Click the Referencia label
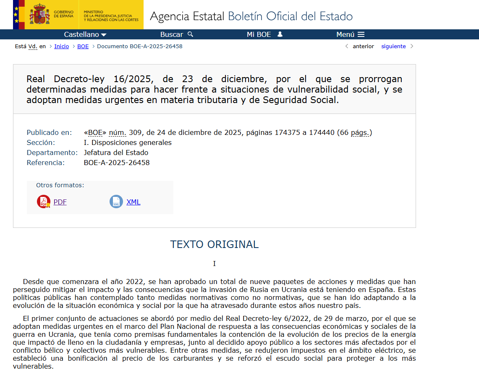The image size is (479, 372). [x=45, y=163]
